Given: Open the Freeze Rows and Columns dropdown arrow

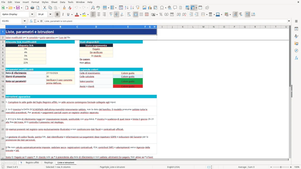Looking at the screenshot, I should (x=196, y=8).
